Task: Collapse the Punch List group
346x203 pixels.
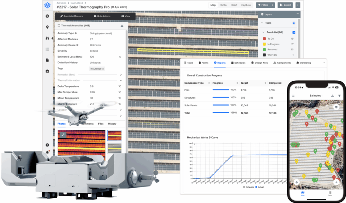Action: tap(263, 32)
